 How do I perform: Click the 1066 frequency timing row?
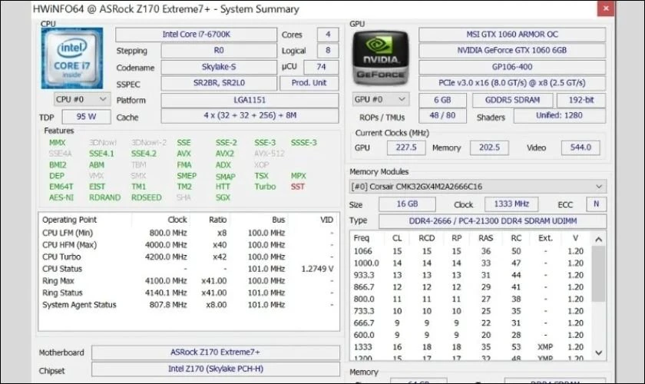pos(471,251)
